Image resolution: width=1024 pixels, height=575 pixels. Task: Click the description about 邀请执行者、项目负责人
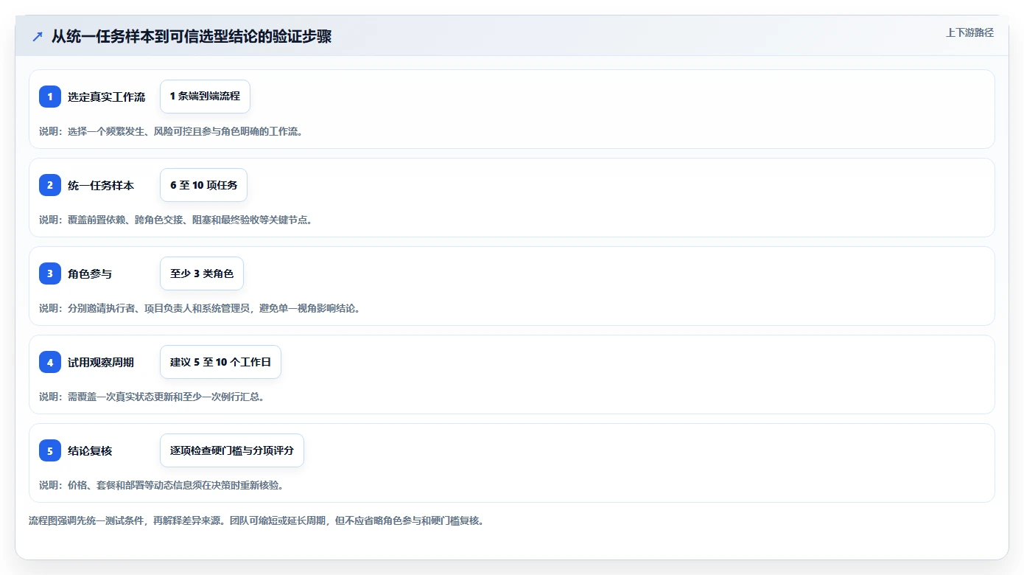coord(200,308)
